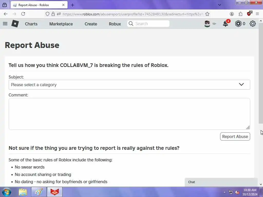This screenshot has height=197, width=263.
Task: Submit with the Report Abuse button
Action: [x=235, y=136]
